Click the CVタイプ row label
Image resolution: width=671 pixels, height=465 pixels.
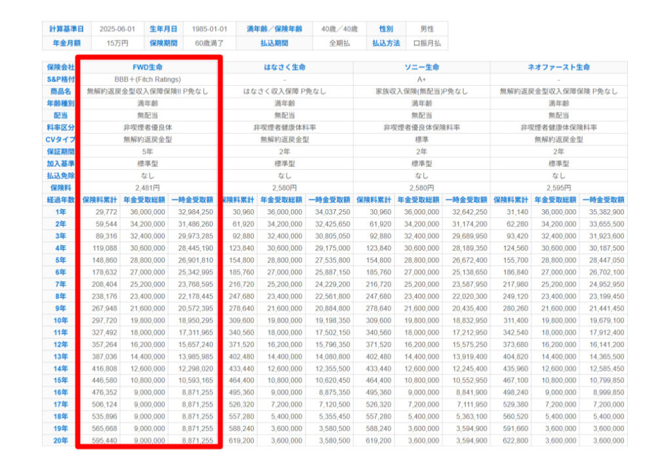point(61,140)
